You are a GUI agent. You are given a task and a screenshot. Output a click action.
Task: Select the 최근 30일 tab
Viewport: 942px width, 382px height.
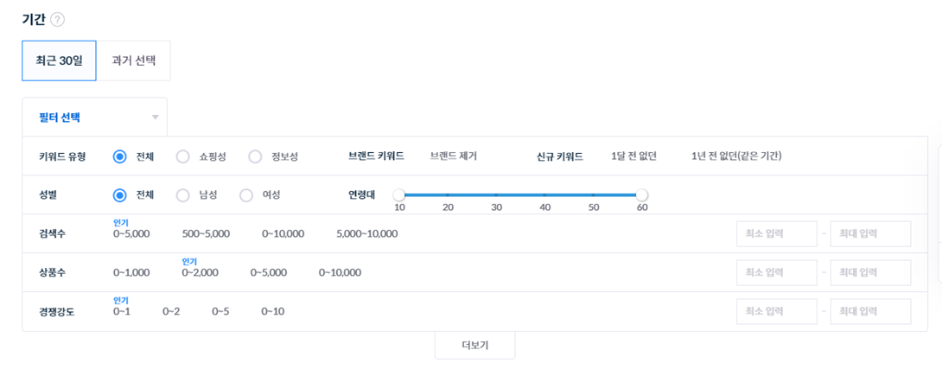point(59,60)
